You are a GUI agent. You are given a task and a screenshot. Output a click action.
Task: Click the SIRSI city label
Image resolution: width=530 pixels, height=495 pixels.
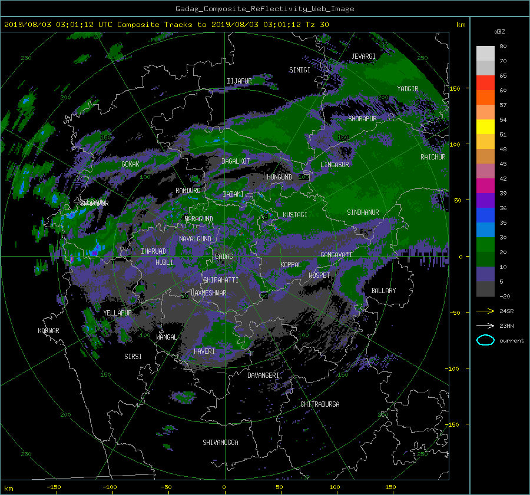click(133, 357)
